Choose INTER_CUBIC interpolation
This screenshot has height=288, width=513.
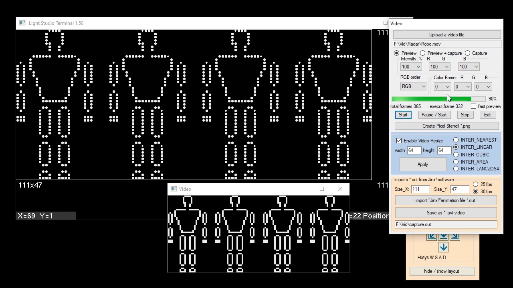(456, 154)
